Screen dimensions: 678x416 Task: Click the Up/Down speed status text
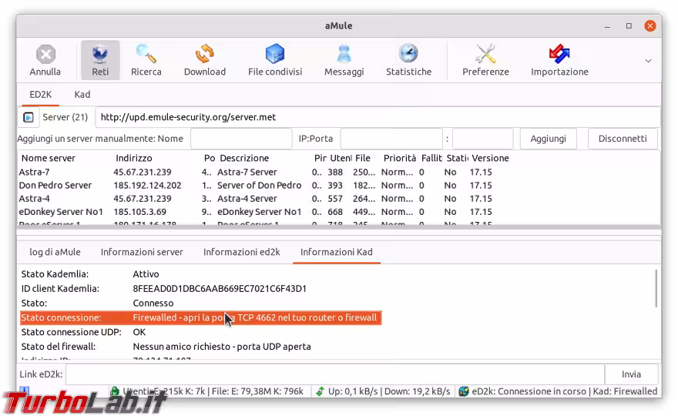(389, 391)
